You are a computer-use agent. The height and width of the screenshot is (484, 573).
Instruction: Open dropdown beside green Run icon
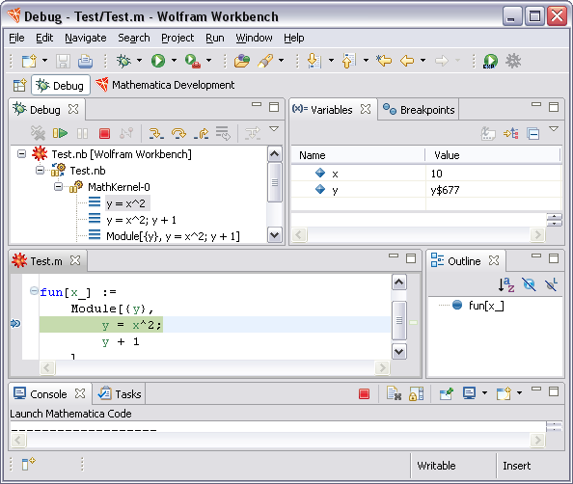pyautogui.click(x=174, y=61)
